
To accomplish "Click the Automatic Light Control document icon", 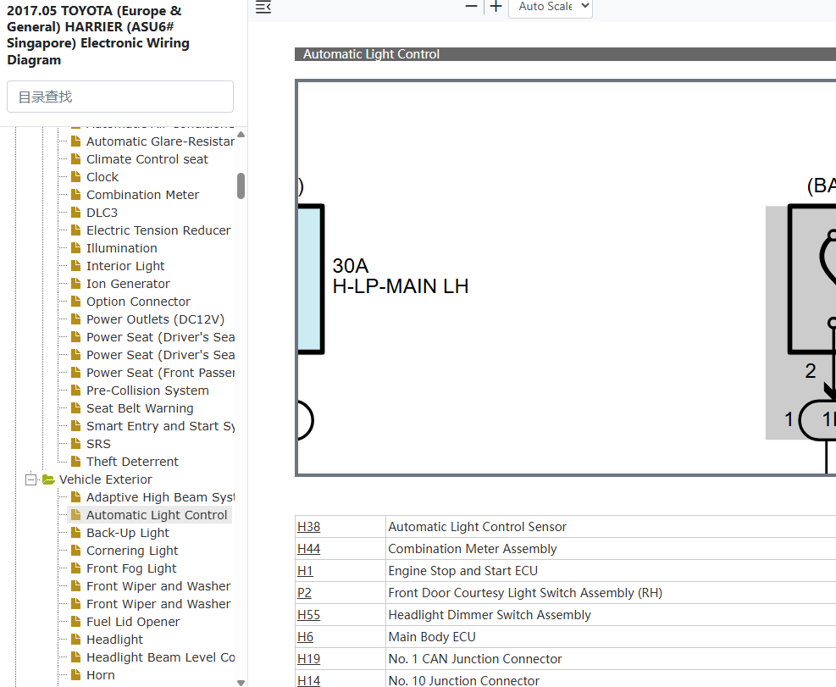I will click(x=76, y=515).
